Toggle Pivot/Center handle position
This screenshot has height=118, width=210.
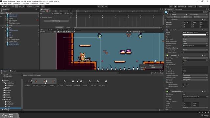(30, 6)
